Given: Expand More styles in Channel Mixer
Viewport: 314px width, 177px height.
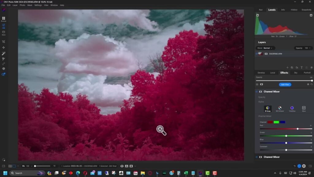Looking at the screenshot, I should pyautogui.click(x=304, y=109).
